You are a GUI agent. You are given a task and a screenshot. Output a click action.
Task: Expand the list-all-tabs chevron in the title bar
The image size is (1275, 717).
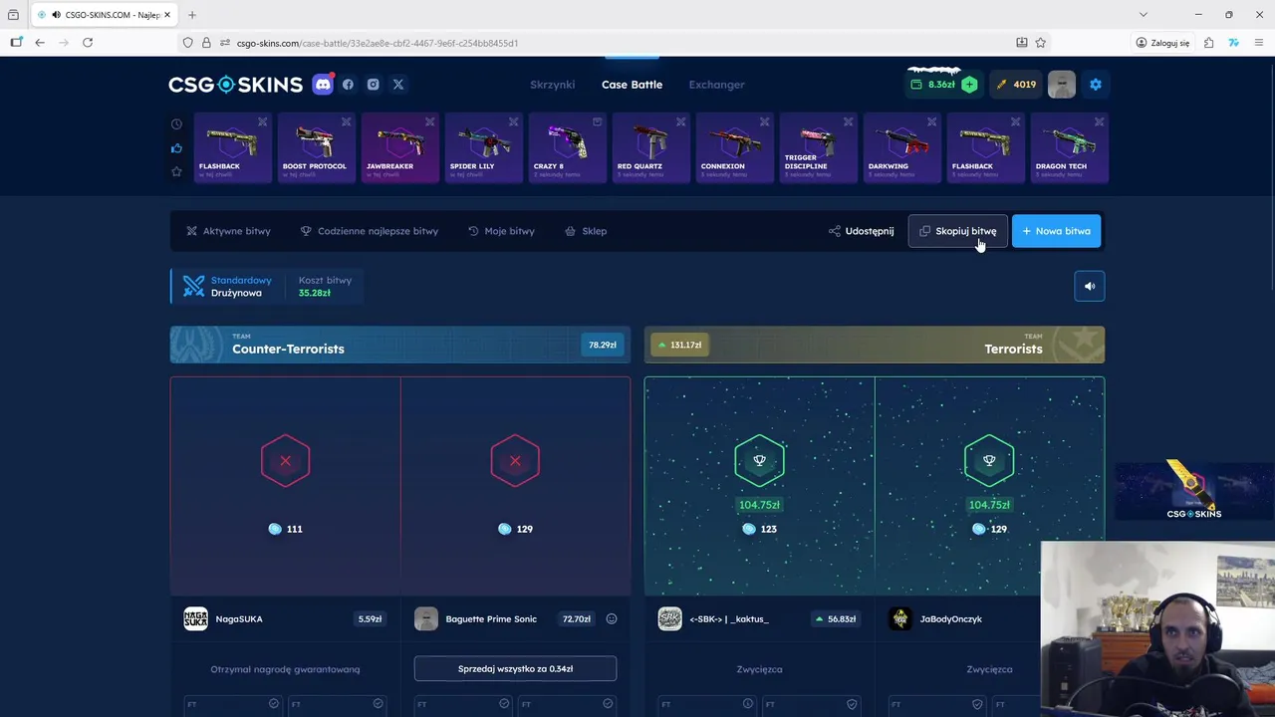[1143, 15]
